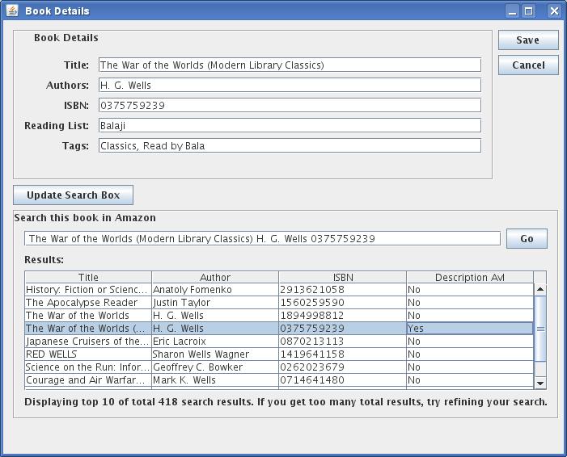The width and height of the screenshot is (567, 457).
Task: Click Update Search Box button
Action: coord(73,195)
